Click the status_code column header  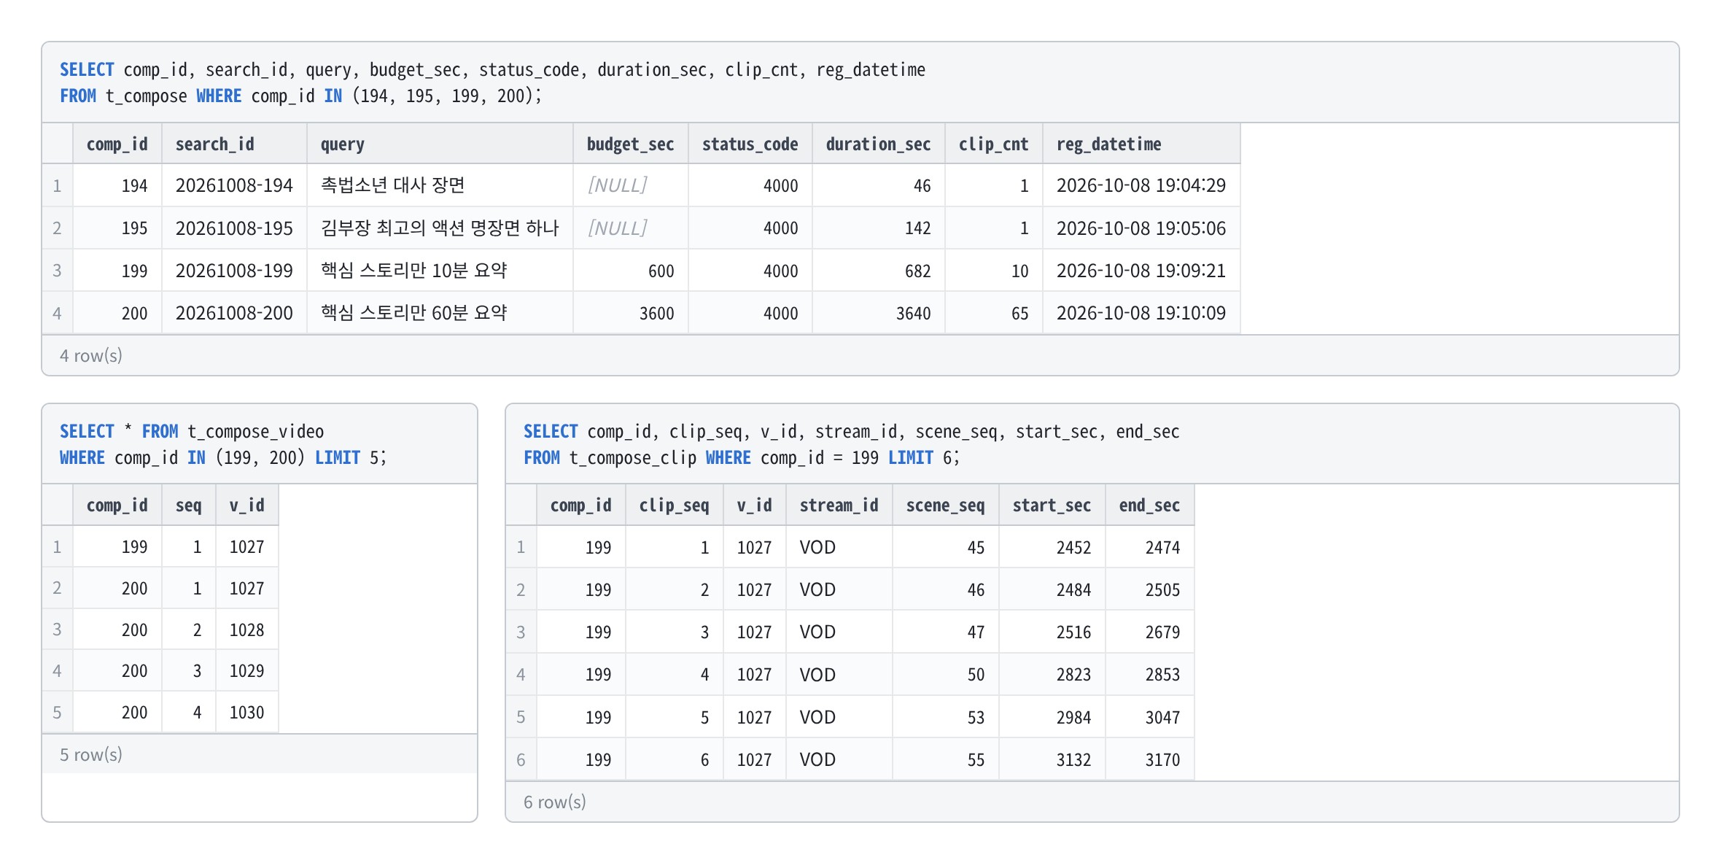point(750,144)
